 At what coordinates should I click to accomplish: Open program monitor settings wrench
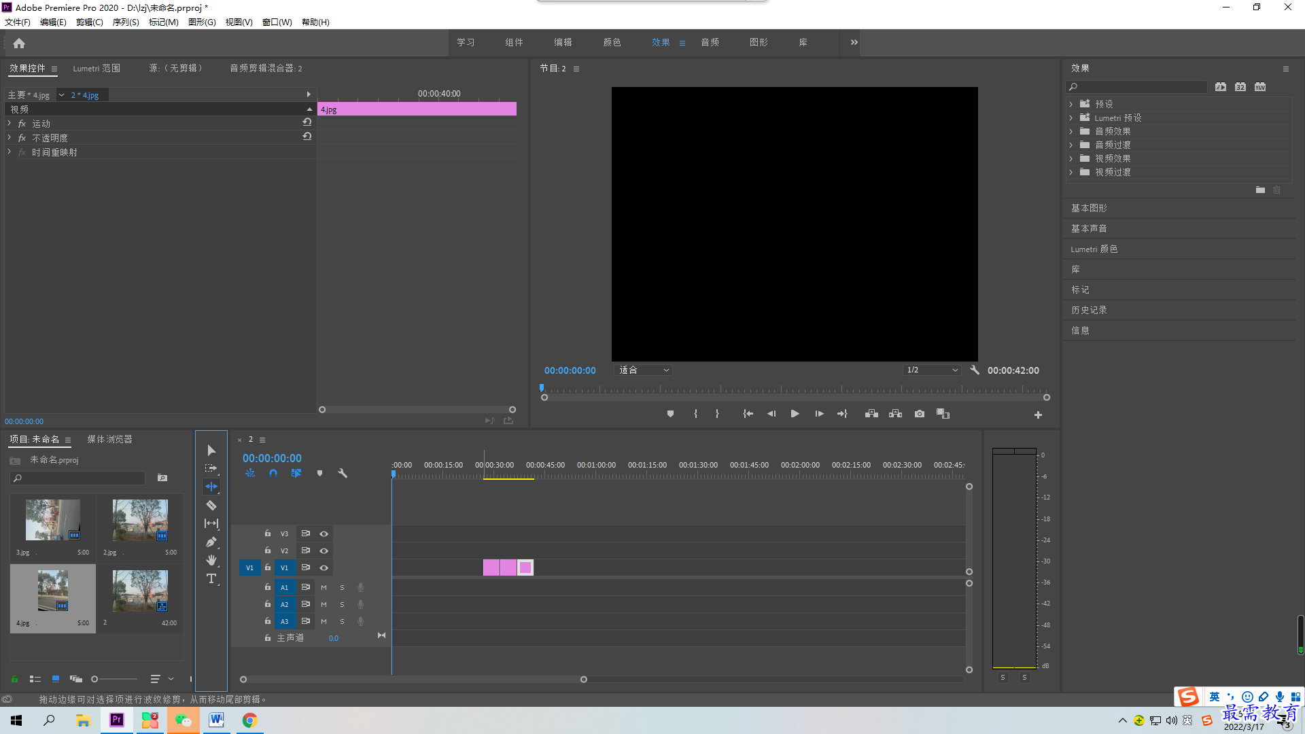(x=975, y=370)
